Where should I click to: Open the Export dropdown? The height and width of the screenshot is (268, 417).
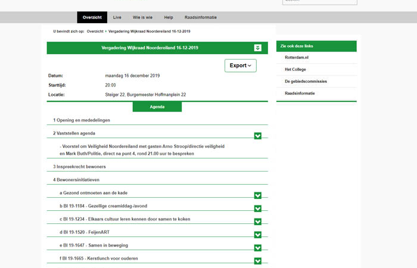coord(240,65)
